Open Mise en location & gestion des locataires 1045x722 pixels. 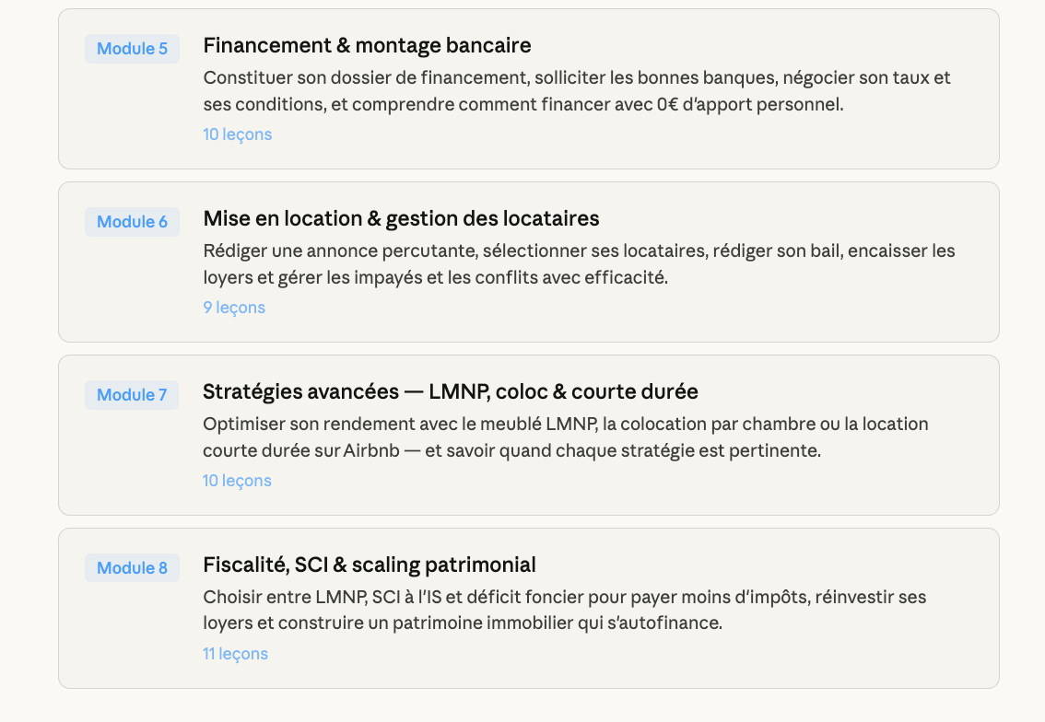tap(401, 218)
